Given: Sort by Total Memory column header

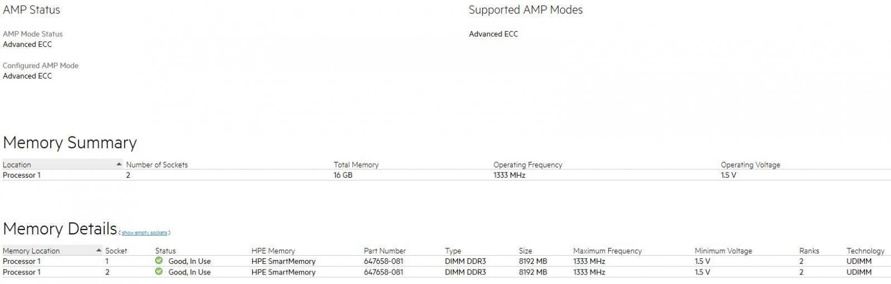Looking at the screenshot, I should (x=356, y=165).
